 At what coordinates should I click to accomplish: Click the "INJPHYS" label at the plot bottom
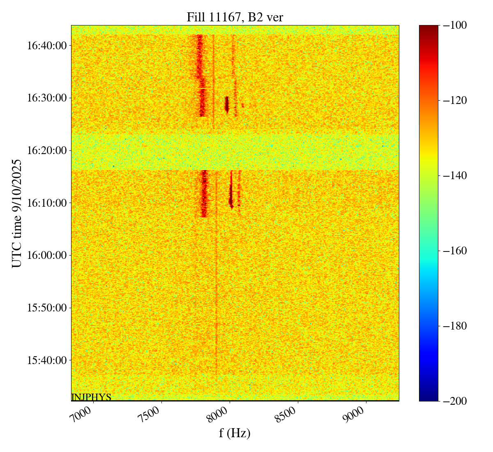coord(91,397)
